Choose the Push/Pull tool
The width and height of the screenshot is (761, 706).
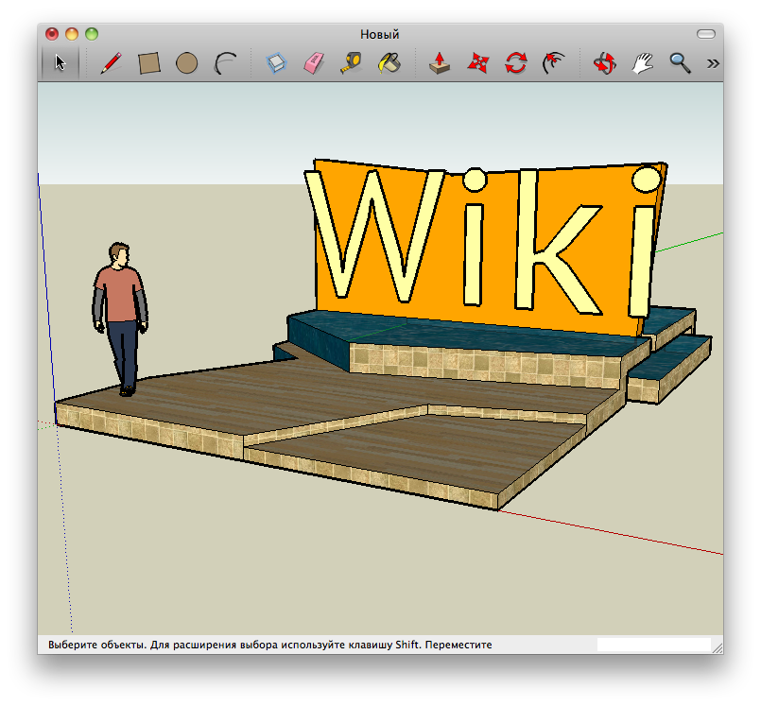[x=440, y=63]
